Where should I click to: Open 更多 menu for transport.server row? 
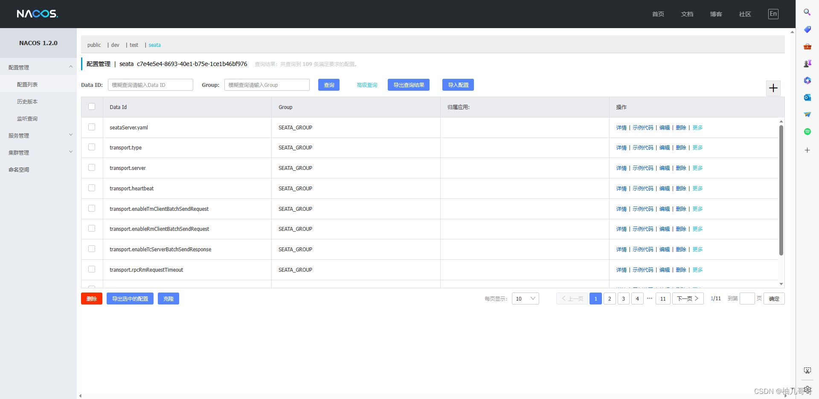click(x=697, y=168)
